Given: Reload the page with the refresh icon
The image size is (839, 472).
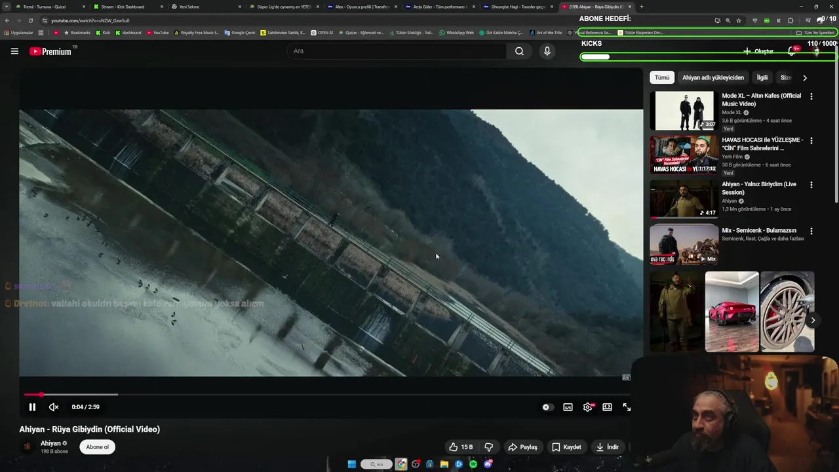Looking at the screenshot, I should [30, 20].
